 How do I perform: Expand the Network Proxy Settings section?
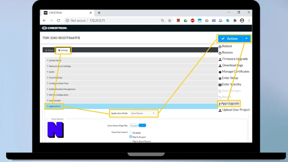[x=131, y=66]
